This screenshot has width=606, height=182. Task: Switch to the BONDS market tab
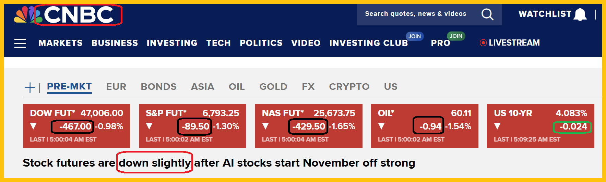(158, 87)
